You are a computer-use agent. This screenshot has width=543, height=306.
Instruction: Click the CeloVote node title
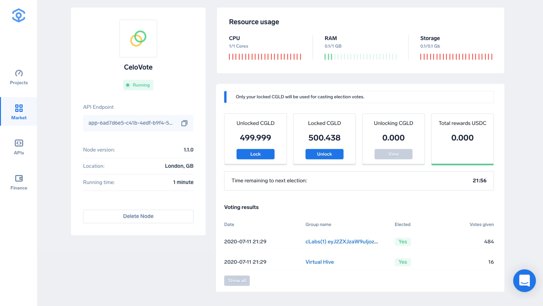[x=138, y=67]
